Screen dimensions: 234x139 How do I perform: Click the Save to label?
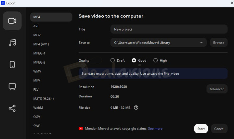click(84, 43)
